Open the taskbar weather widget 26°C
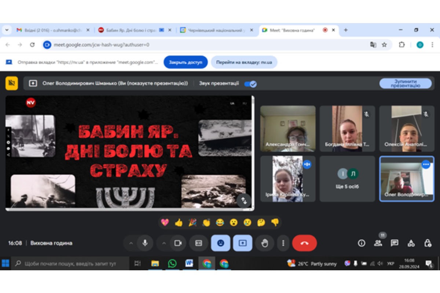This screenshot has height=293, width=440. coord(312,263)
